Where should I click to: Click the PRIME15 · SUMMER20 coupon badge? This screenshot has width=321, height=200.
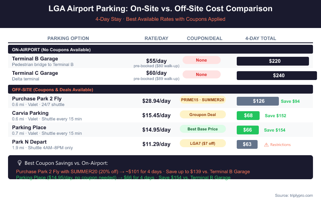coord(203,100)
